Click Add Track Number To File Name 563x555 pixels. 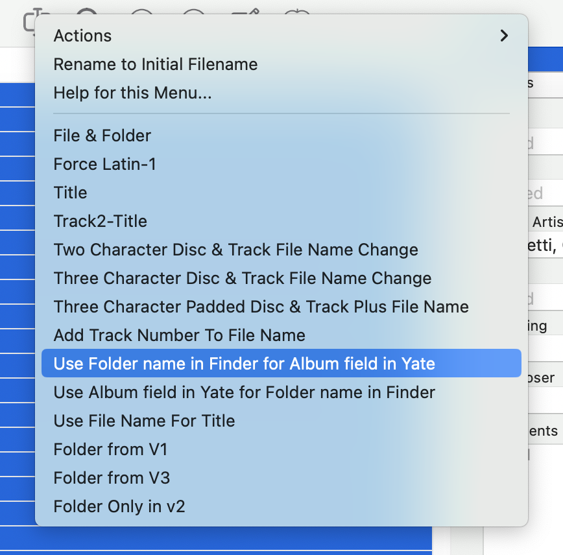179,335
